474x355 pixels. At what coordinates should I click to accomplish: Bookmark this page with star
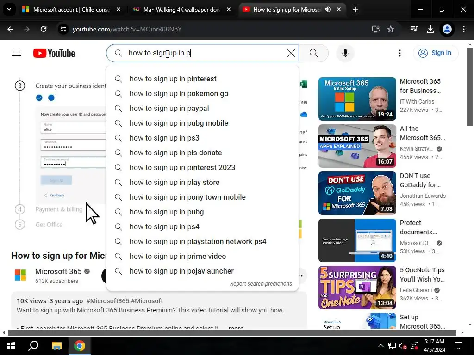click(x=391, y=29)
